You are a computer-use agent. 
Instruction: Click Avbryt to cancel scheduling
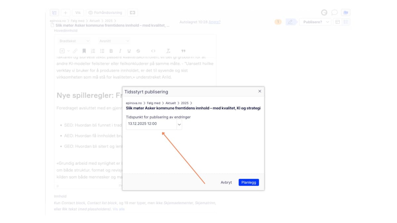click(x=226, y=182)
